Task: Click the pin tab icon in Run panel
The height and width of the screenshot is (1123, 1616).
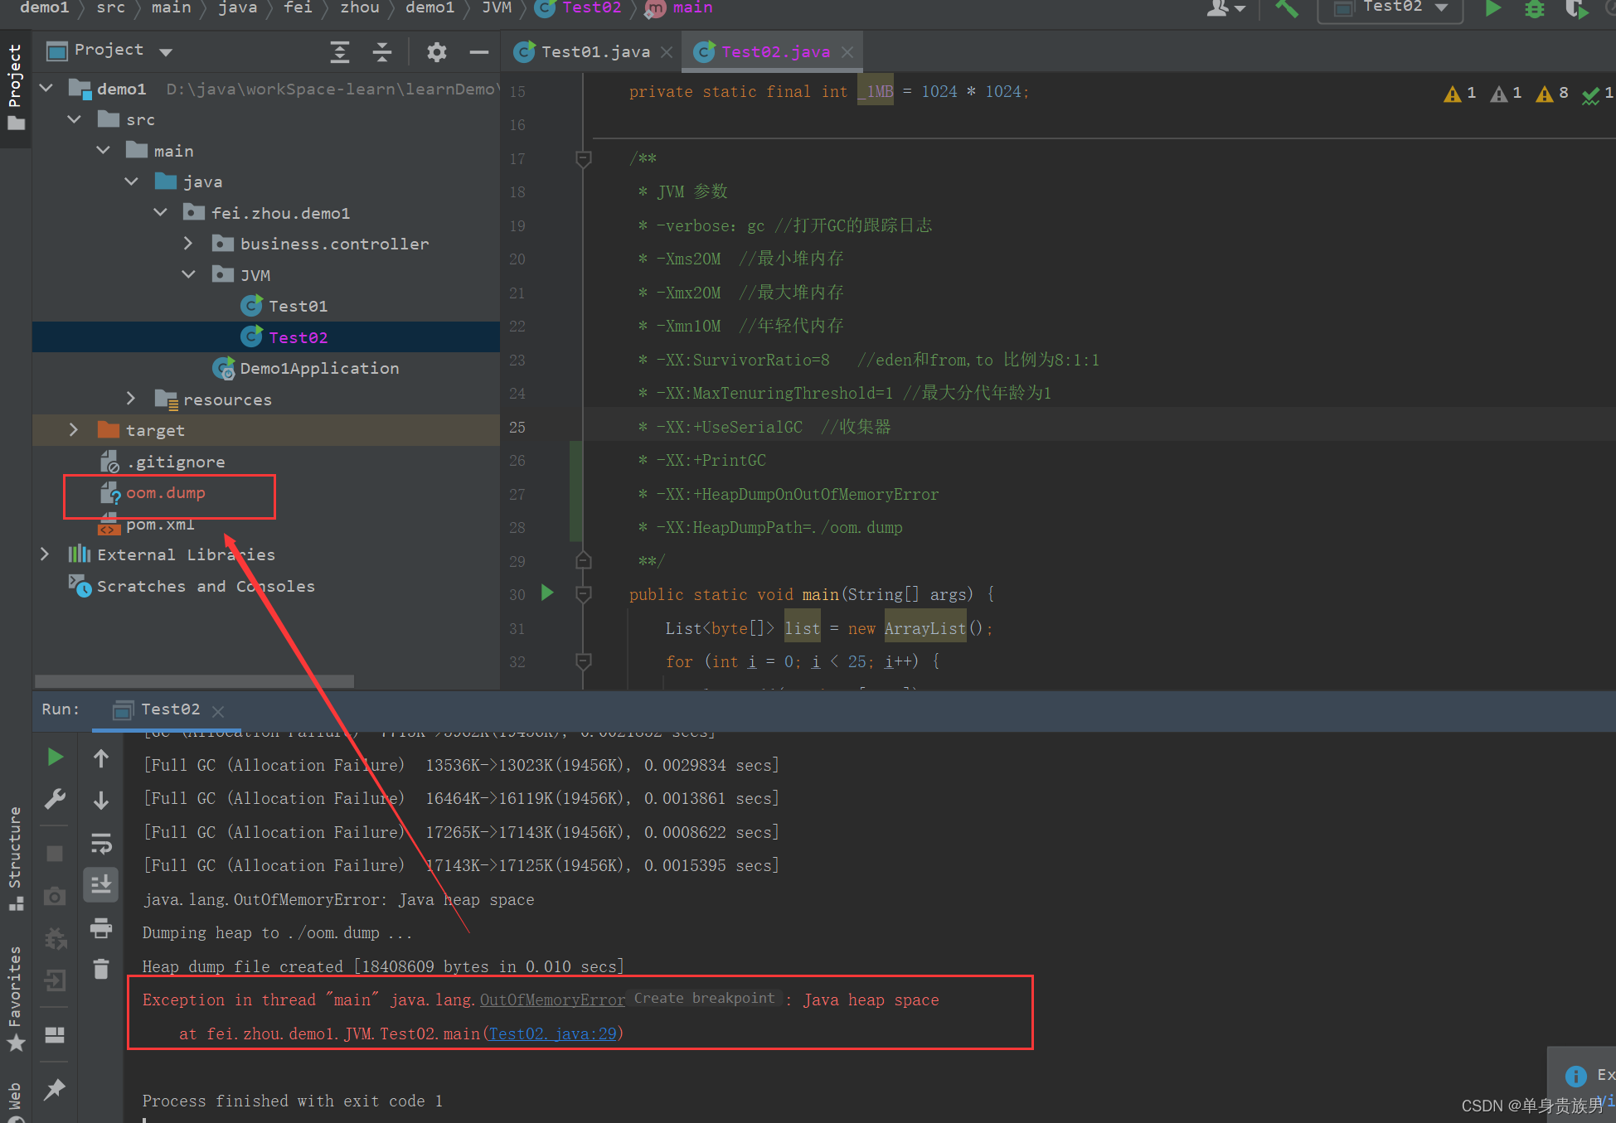Action: click(x=55, y=1088)
